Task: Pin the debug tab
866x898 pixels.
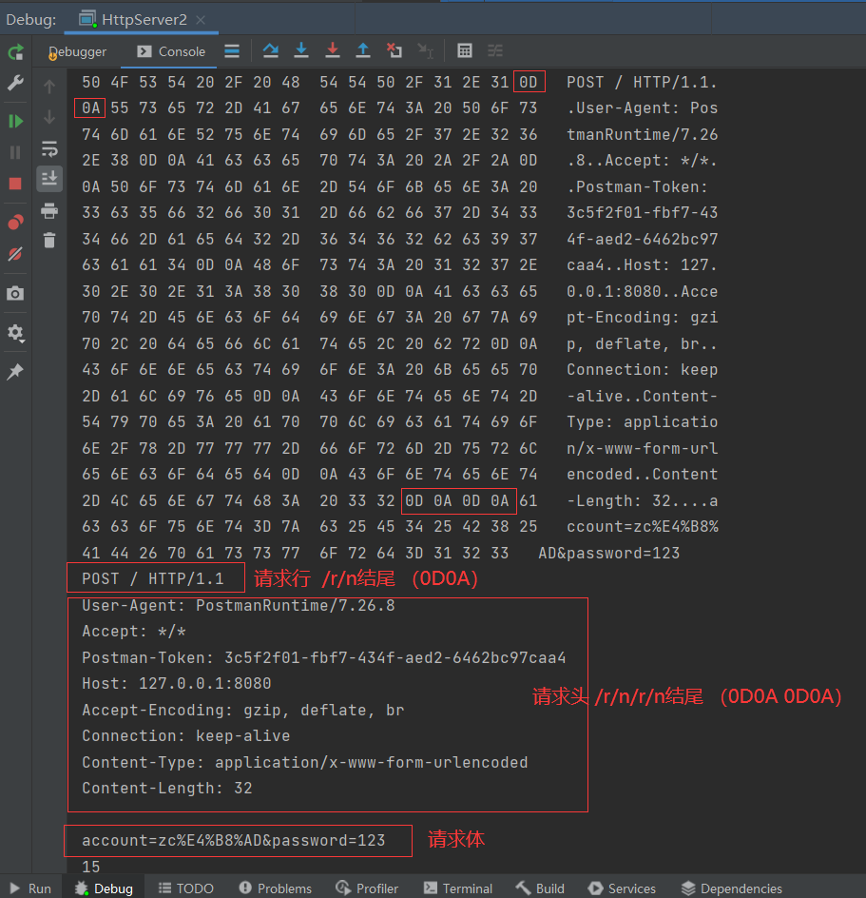Action: pos(15,372)
